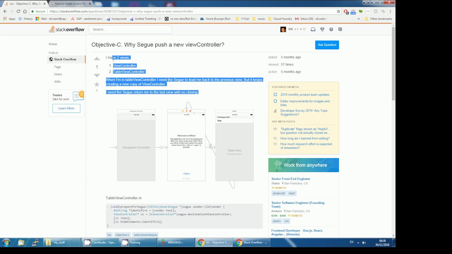
Task: Downvote the question with the down arrow
Action: (97, 75)
